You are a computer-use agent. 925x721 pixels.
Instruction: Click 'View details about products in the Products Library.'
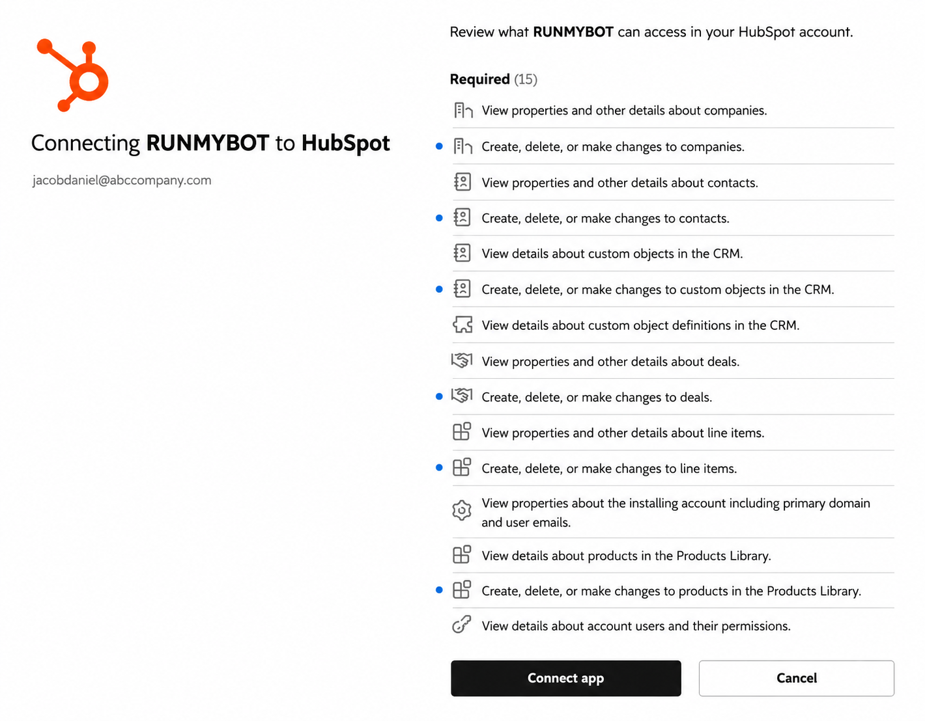tap(626, 556)
